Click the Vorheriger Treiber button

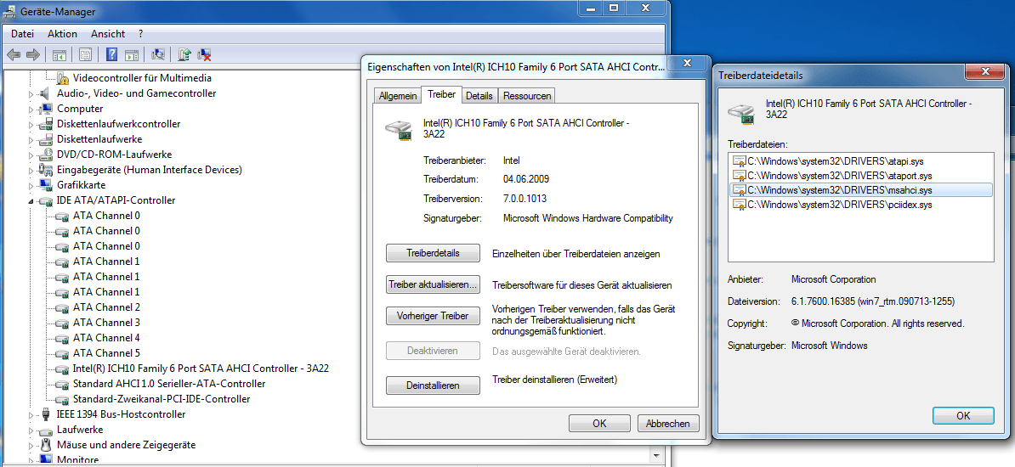click(433, 317)
